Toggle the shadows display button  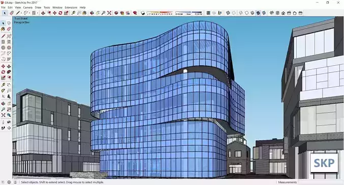click(143, 13)
